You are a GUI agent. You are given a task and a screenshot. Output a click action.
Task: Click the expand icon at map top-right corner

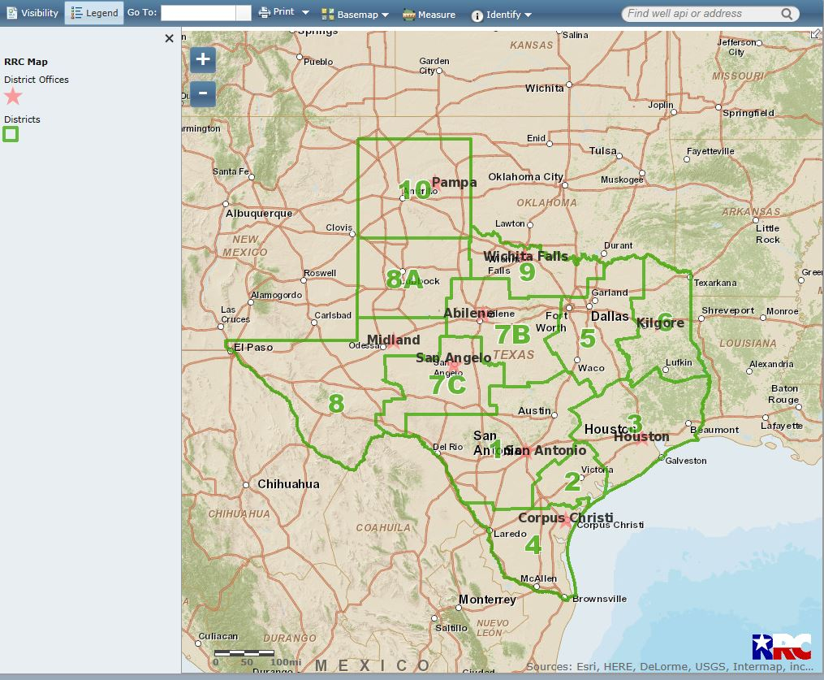tap(817, 33)
